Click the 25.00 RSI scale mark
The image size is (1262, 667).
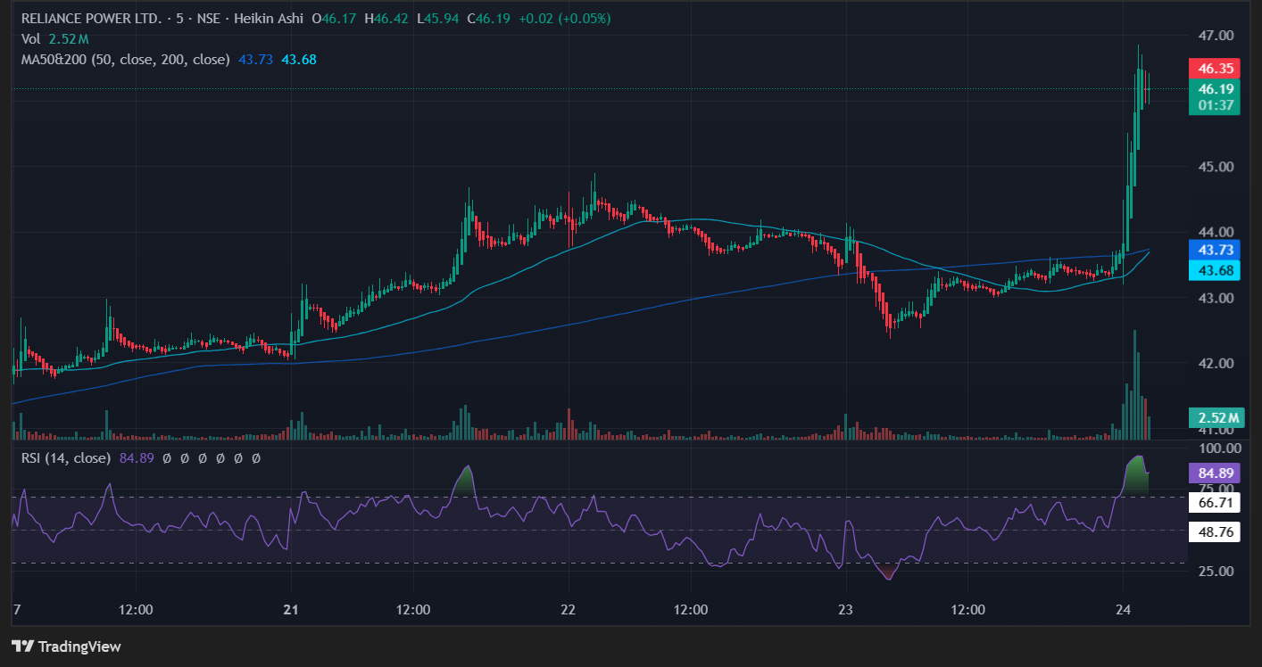tap(1216, 571)
